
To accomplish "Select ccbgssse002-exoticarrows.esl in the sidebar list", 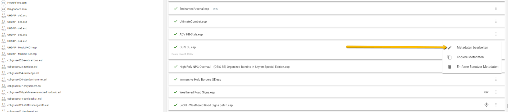I will pyautogui.click(x=25, y=60).
